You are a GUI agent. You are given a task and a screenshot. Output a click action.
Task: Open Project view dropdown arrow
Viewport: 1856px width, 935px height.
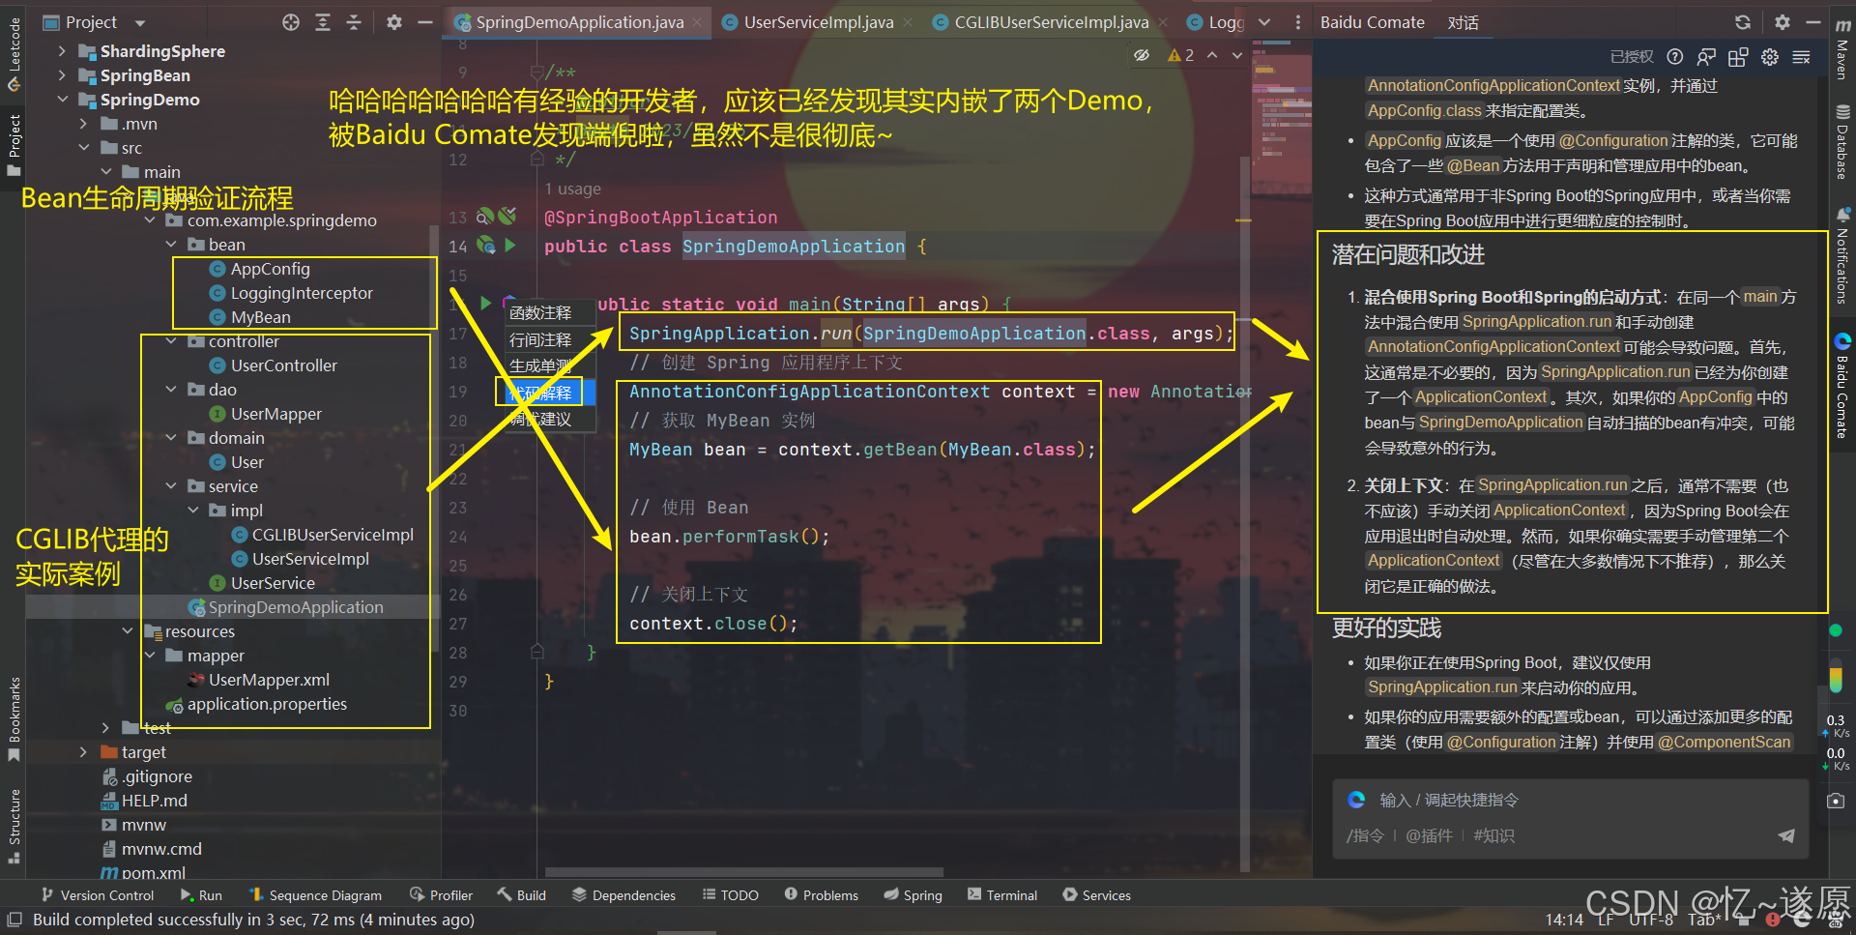pos(140,22)
